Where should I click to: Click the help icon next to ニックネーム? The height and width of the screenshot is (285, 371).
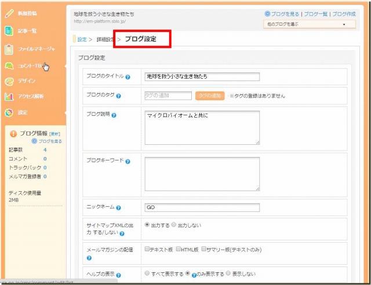coord(118,208)
